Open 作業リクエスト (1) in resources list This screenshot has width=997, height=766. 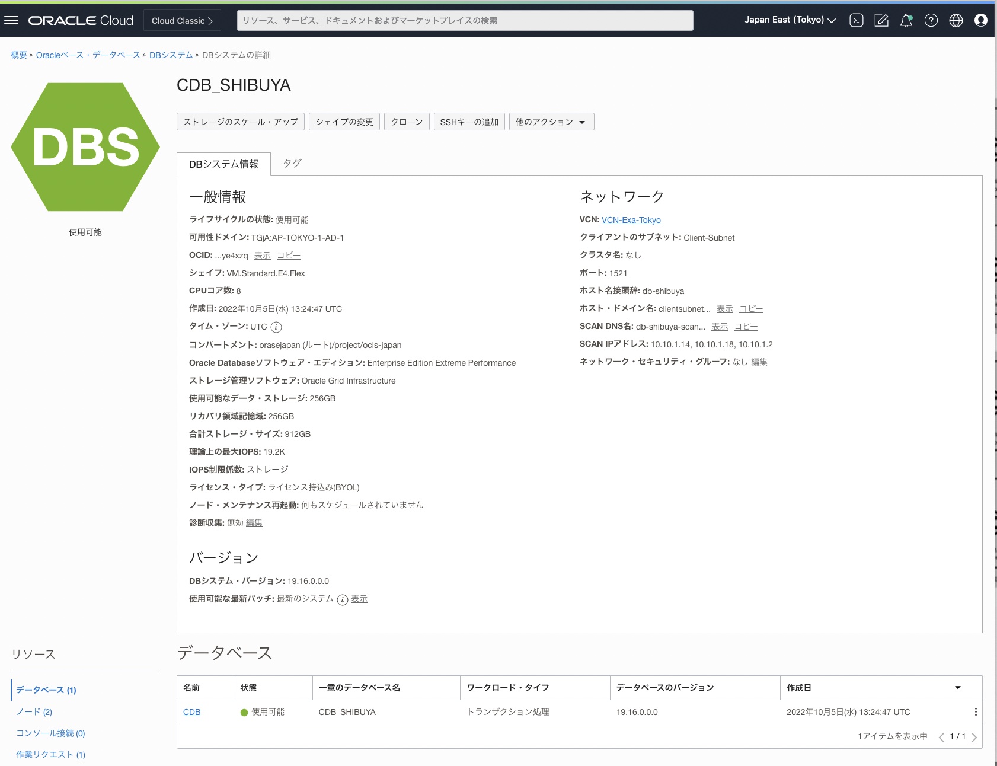[x=51, y=755]
